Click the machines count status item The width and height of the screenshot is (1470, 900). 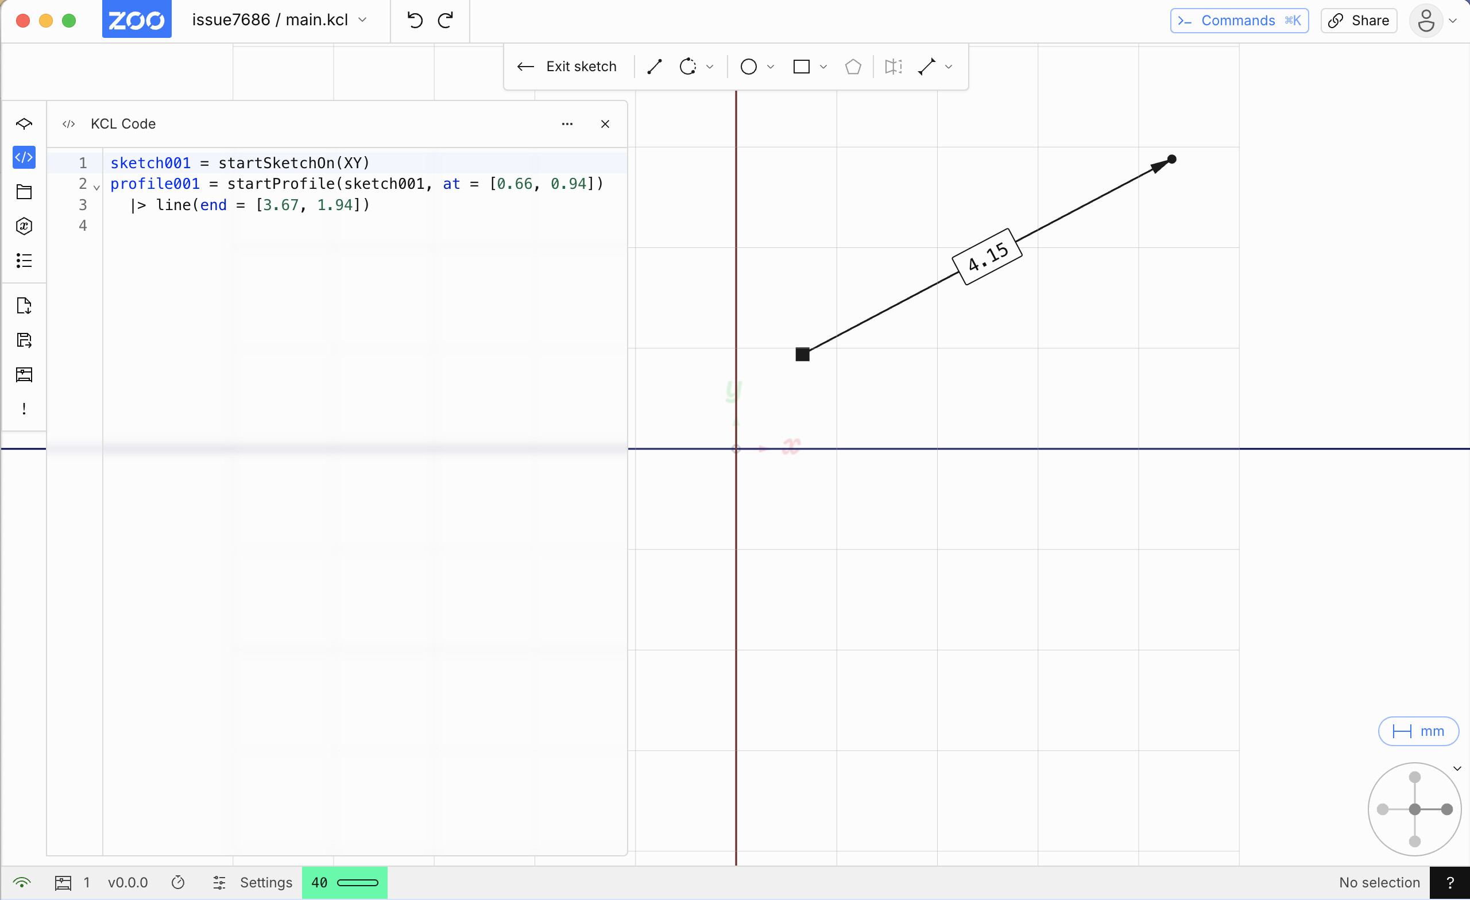72,882
